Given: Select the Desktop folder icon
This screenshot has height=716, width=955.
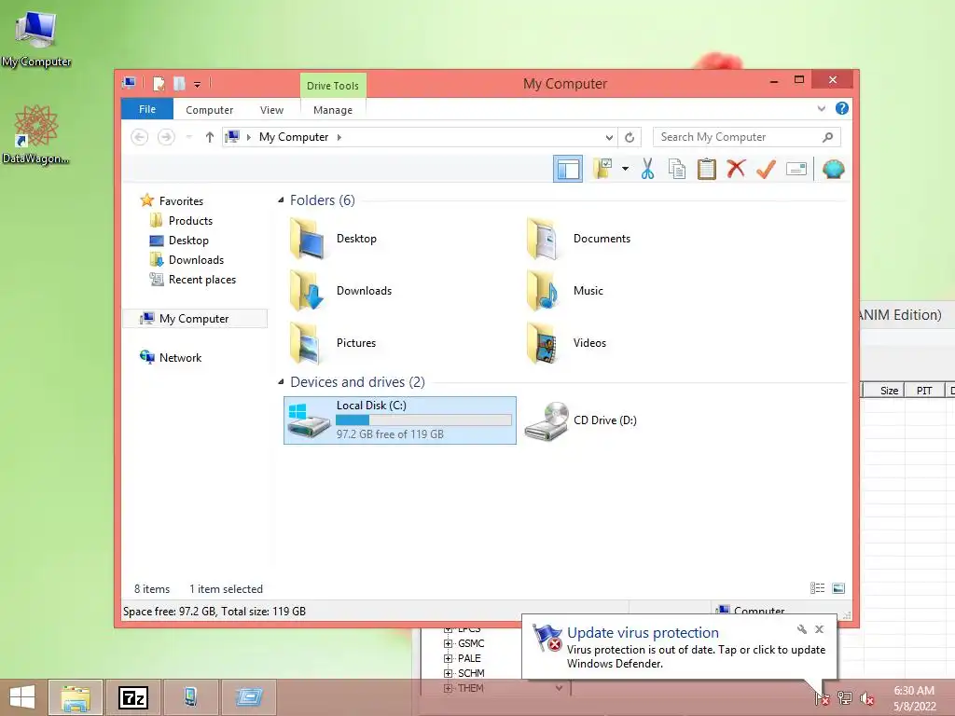Looking at the screenshot, I should (308, 240).
